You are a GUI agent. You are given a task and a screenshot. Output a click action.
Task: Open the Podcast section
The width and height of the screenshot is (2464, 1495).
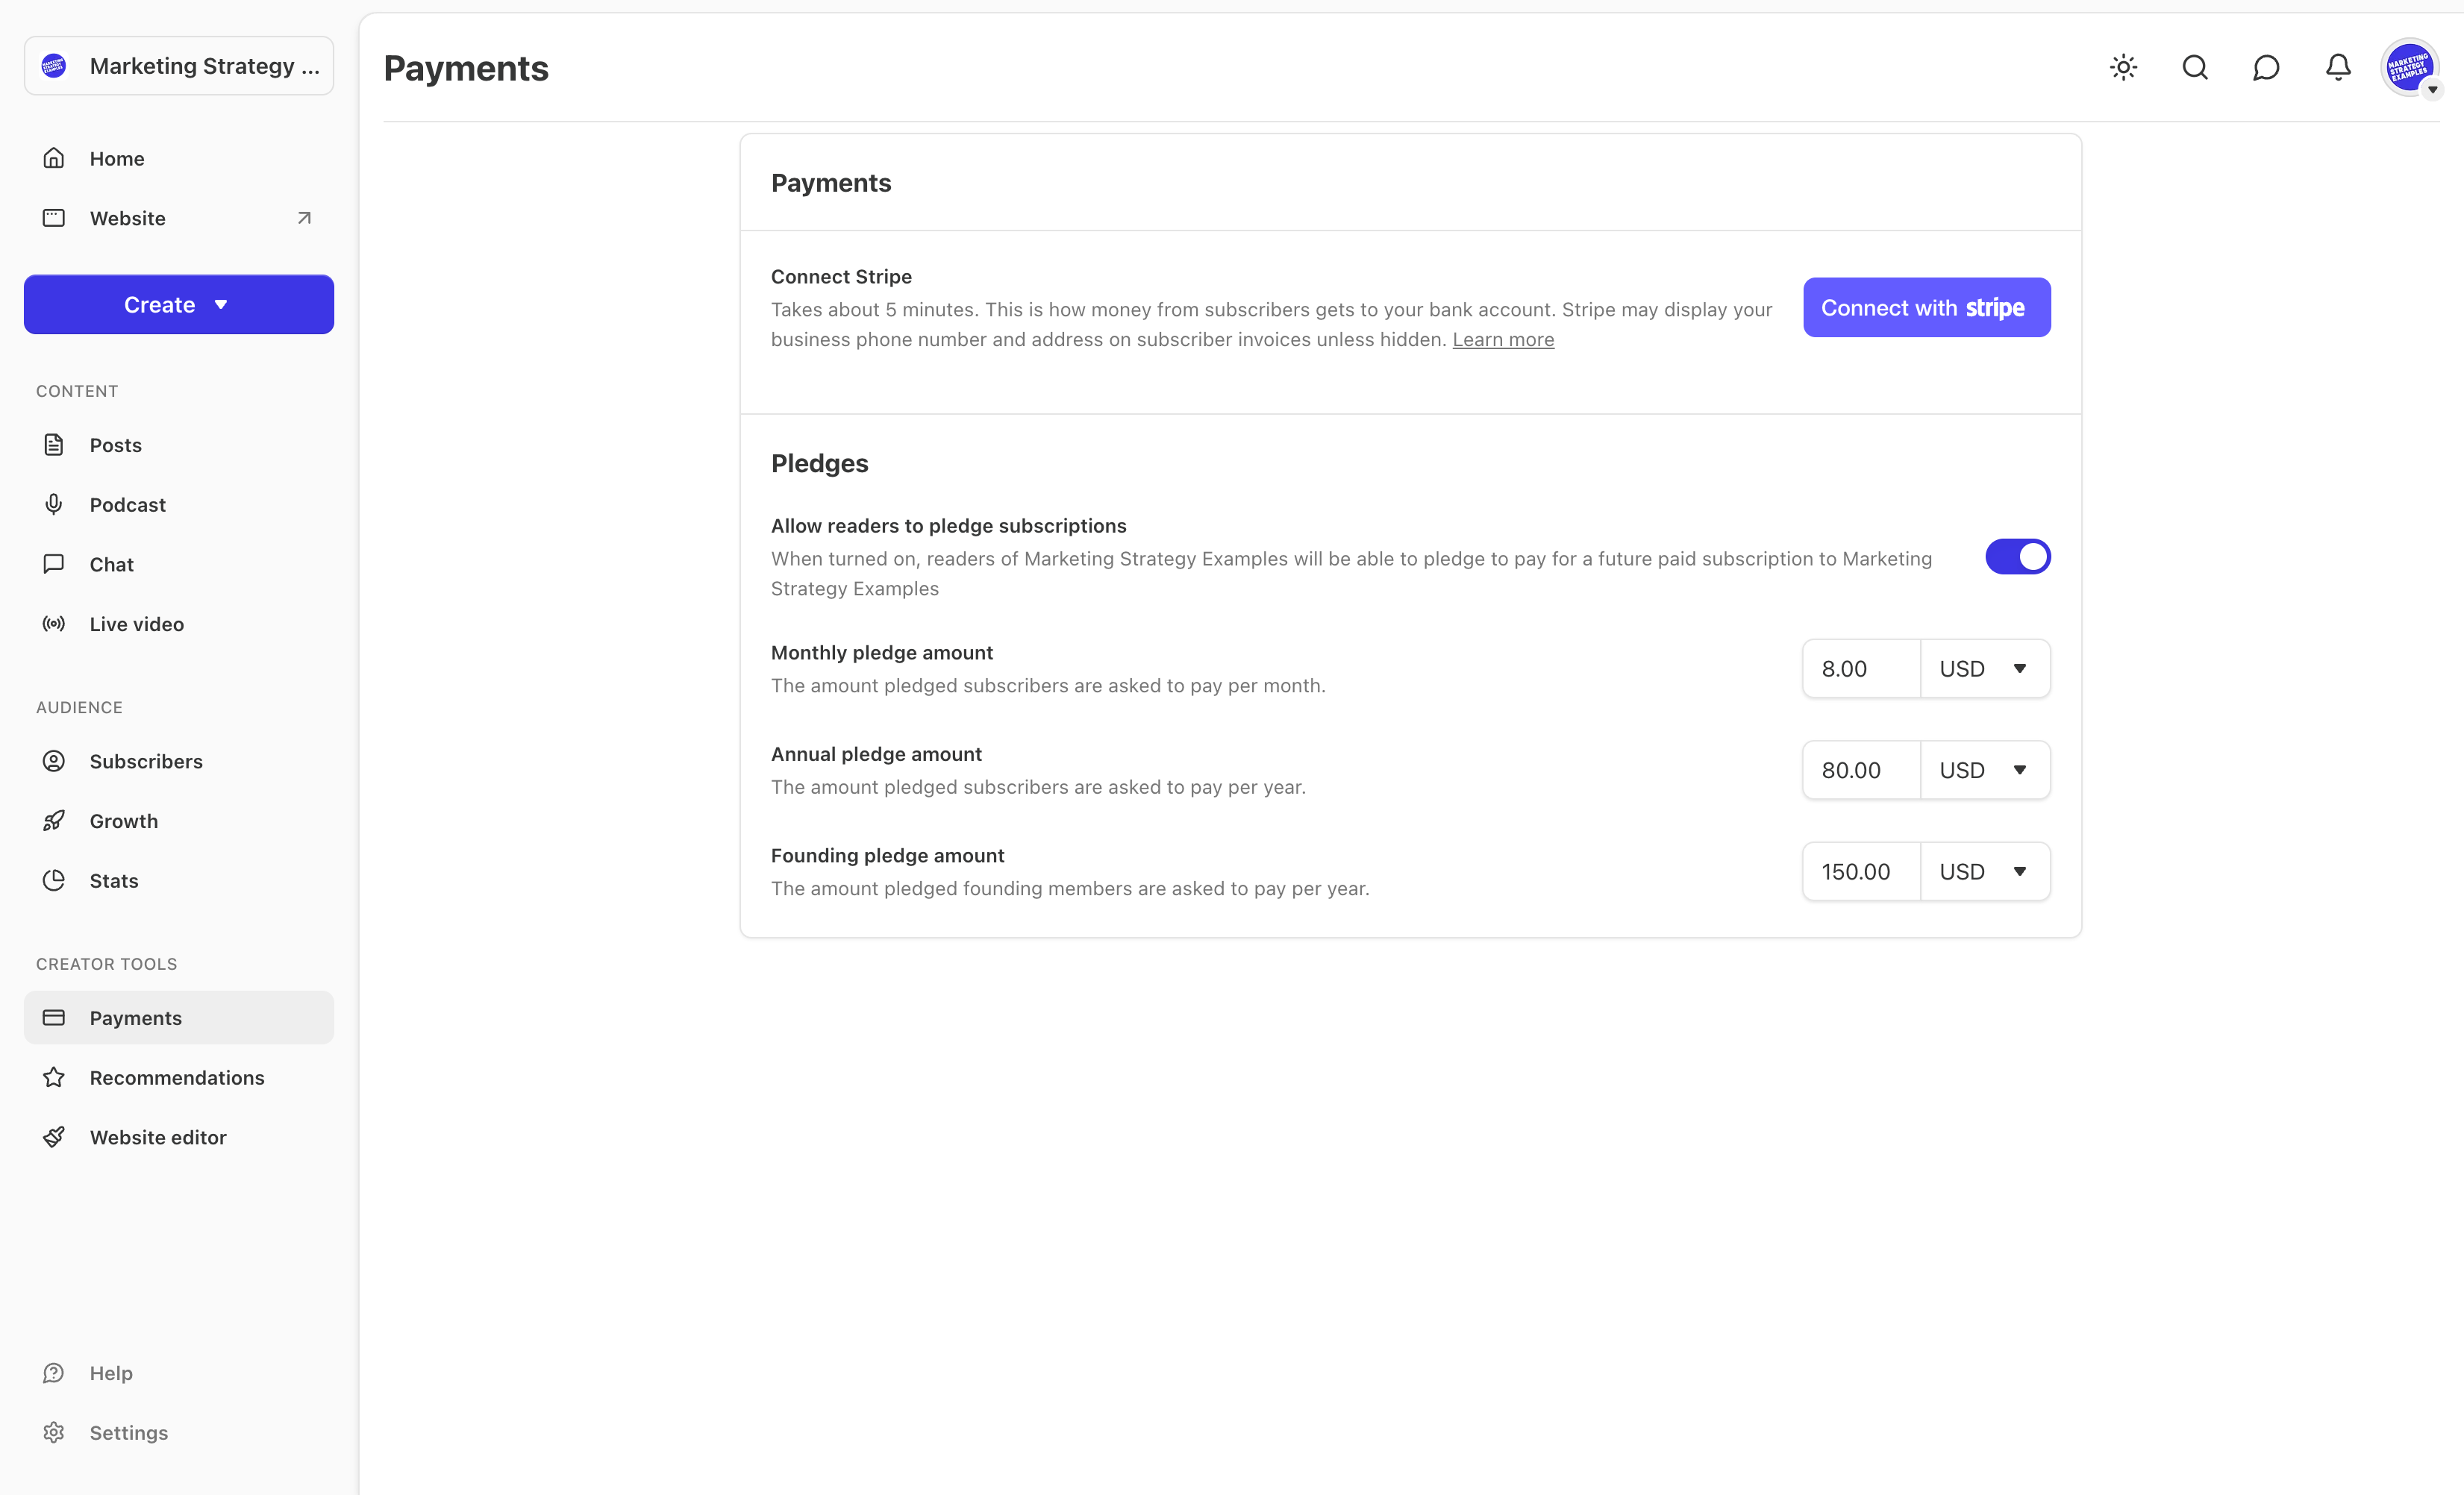pos(179,504)
